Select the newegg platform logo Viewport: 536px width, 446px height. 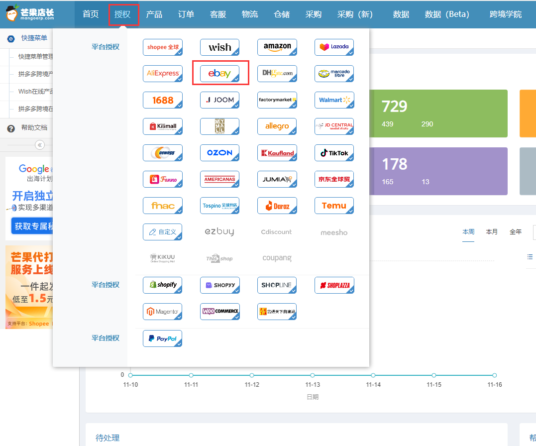click(163, 152)
